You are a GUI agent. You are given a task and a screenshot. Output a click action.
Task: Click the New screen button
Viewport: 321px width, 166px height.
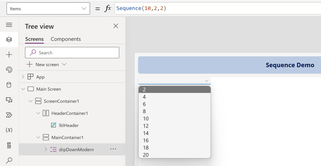(x=46, y=64)
